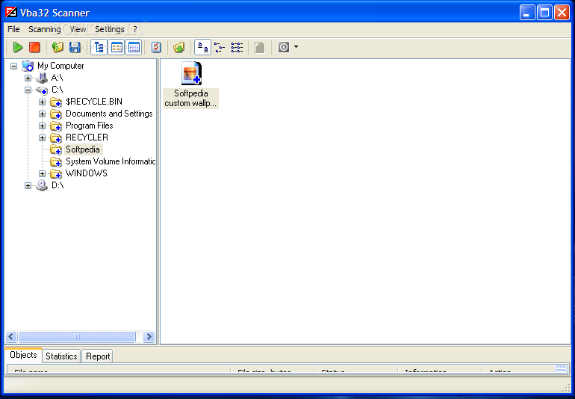Click the grayed document page icon
Screen dimensions: 575x399
point(260,47)
